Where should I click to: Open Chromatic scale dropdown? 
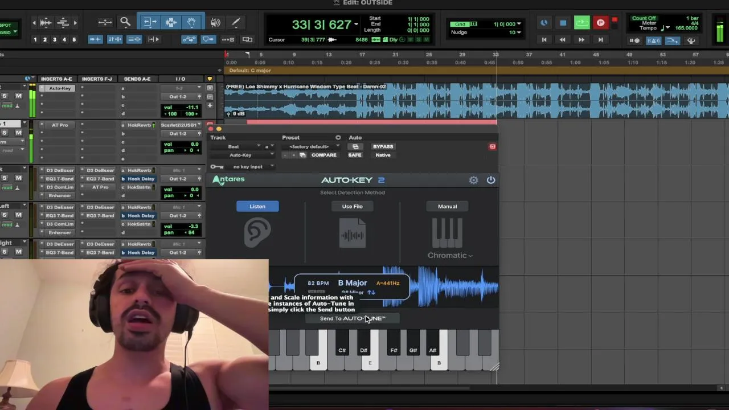450,256
